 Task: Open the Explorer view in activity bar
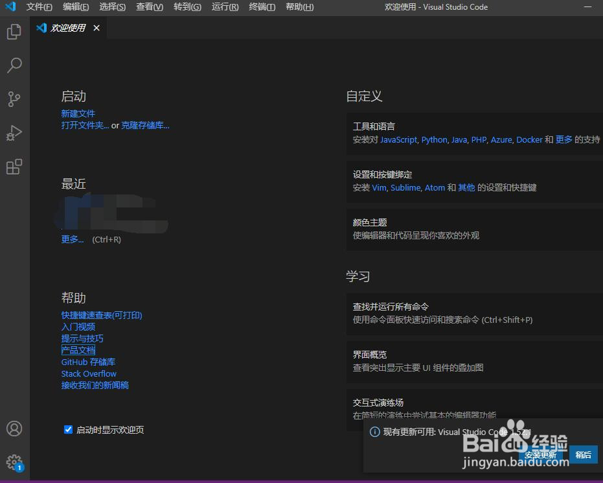[x=14, y=32]
